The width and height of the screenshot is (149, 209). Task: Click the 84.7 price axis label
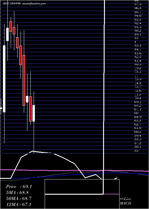click(138, 50)
